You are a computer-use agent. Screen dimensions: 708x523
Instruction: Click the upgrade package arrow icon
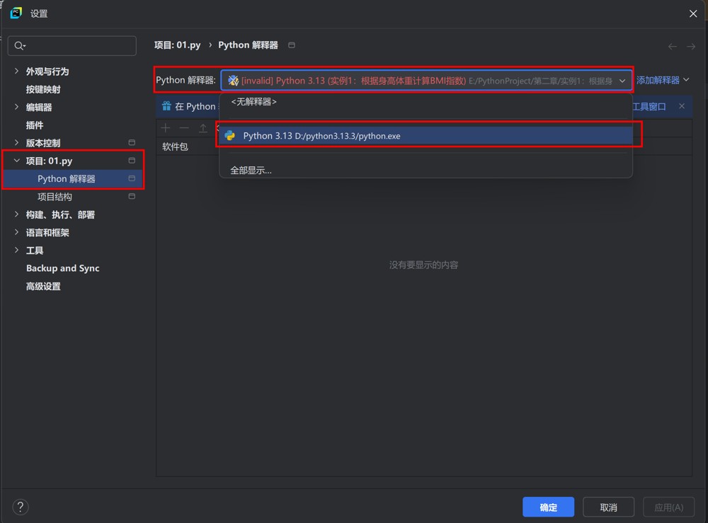[203, 128]
